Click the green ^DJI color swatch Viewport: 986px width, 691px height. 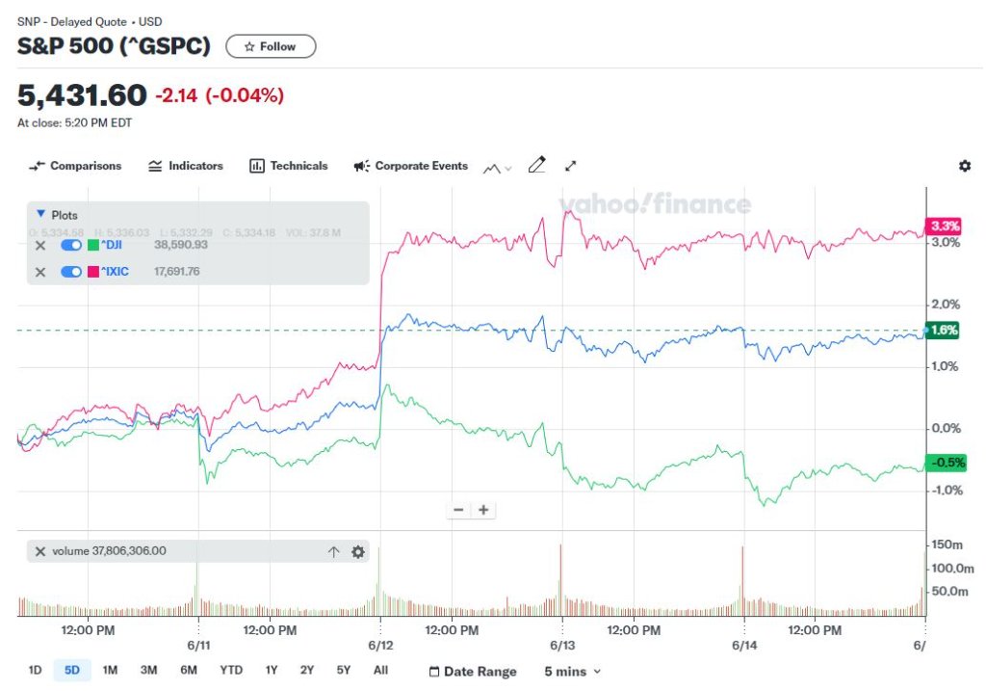pos(93,246)
